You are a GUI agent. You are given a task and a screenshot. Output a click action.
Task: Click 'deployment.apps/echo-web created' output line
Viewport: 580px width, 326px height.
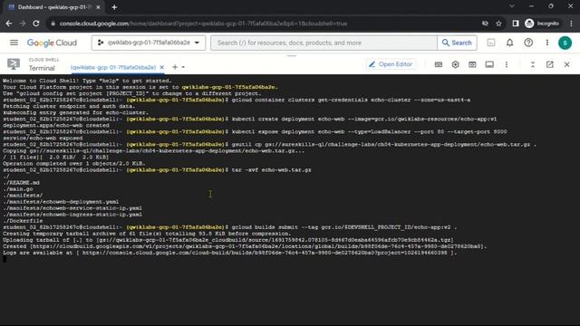click(x=56, y=125)
